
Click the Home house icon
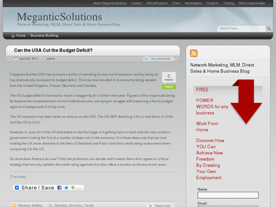(13, 36)
